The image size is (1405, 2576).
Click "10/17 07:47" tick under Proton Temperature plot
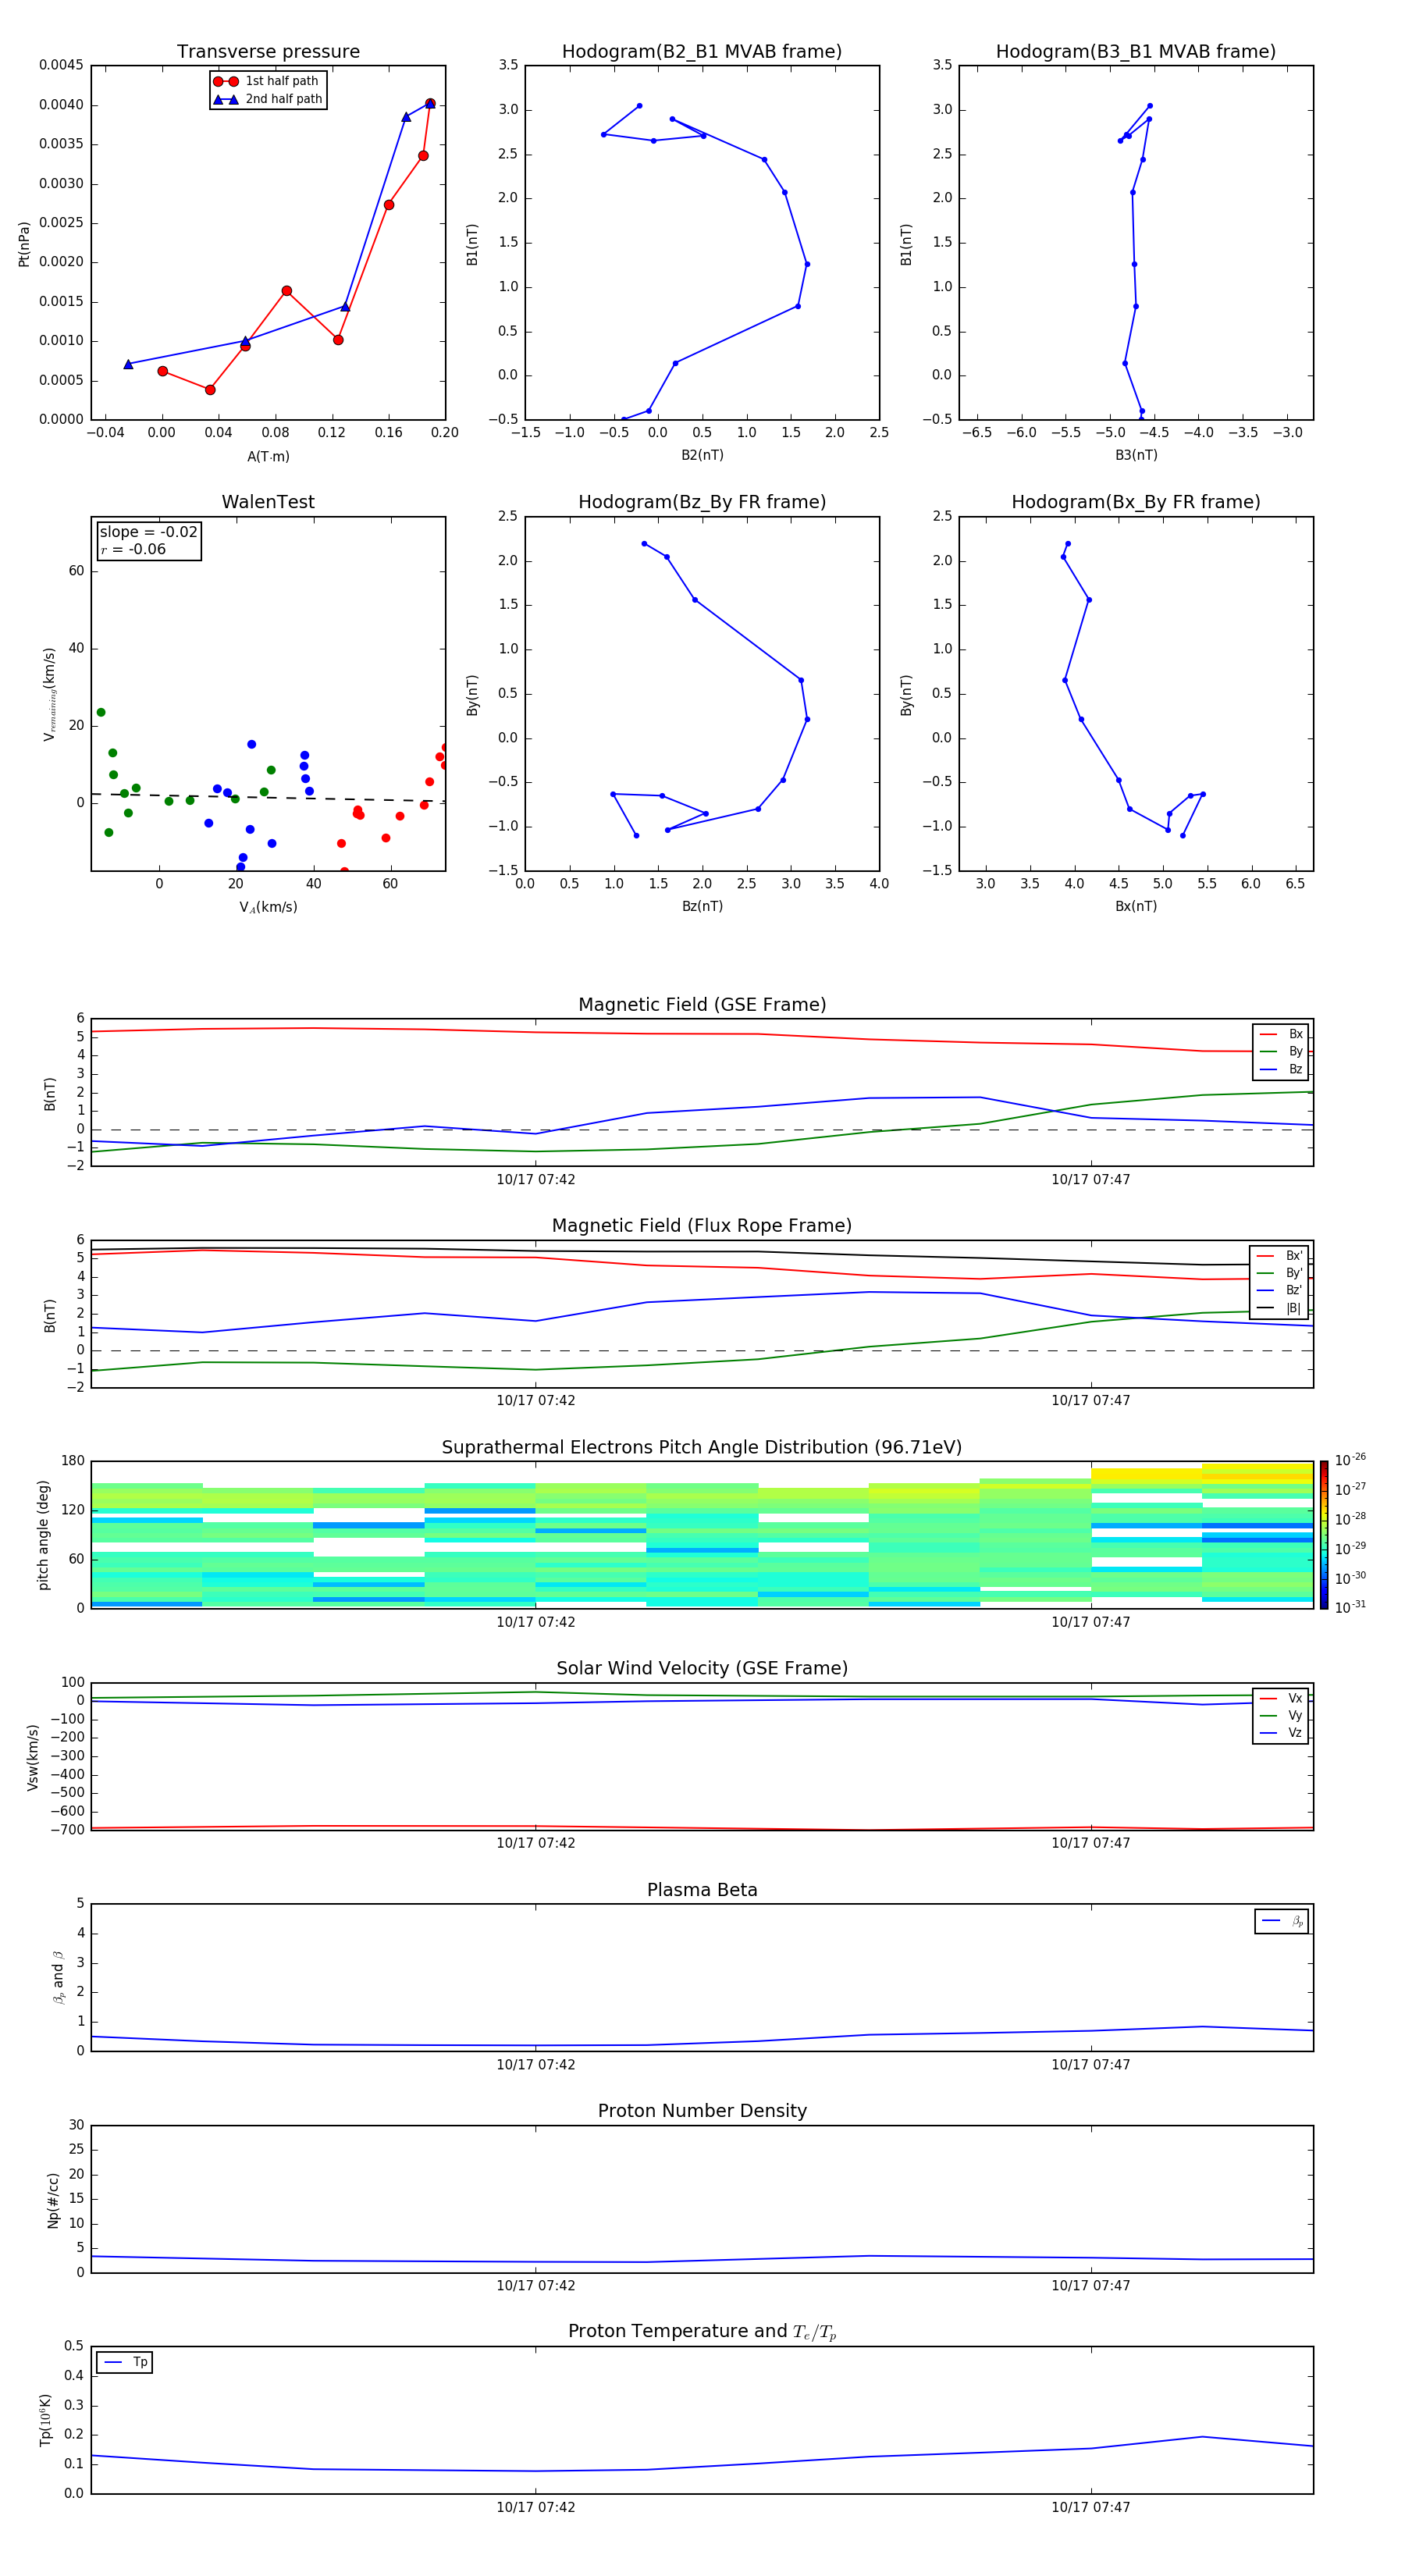point(1091,2507)
